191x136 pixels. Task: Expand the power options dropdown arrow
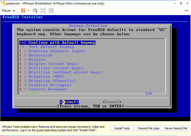click(29, 11)
